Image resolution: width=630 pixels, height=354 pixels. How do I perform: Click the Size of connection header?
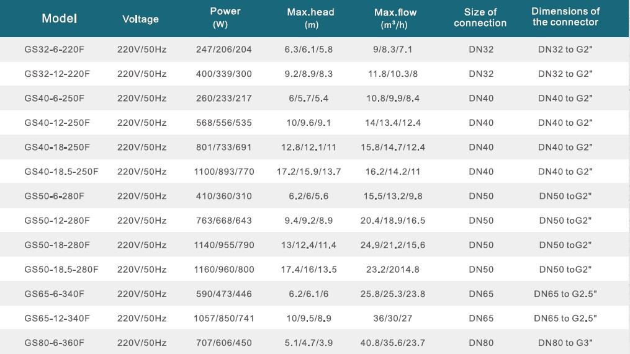coord(480,17)
